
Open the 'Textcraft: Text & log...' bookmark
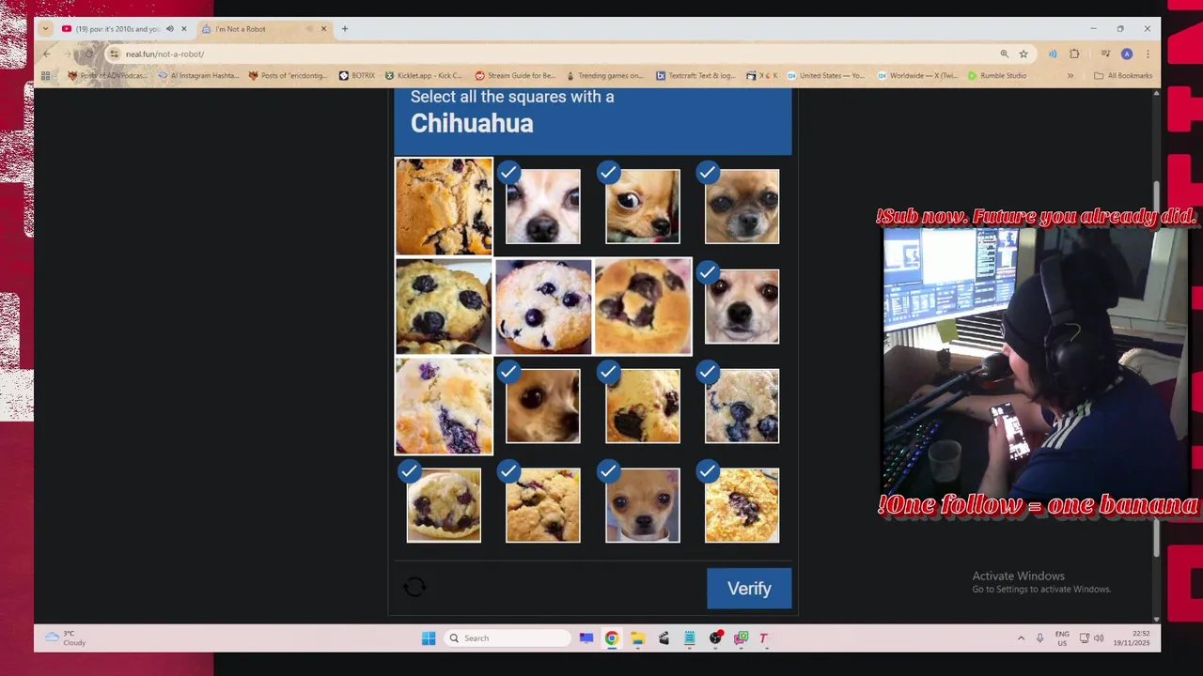pyautogui.click(x=695, y=76)
